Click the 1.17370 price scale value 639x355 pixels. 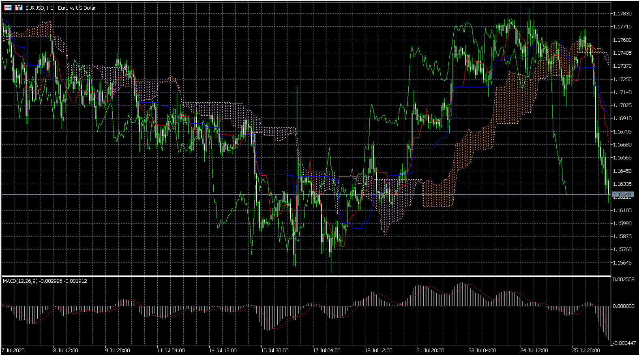[622, 66]
